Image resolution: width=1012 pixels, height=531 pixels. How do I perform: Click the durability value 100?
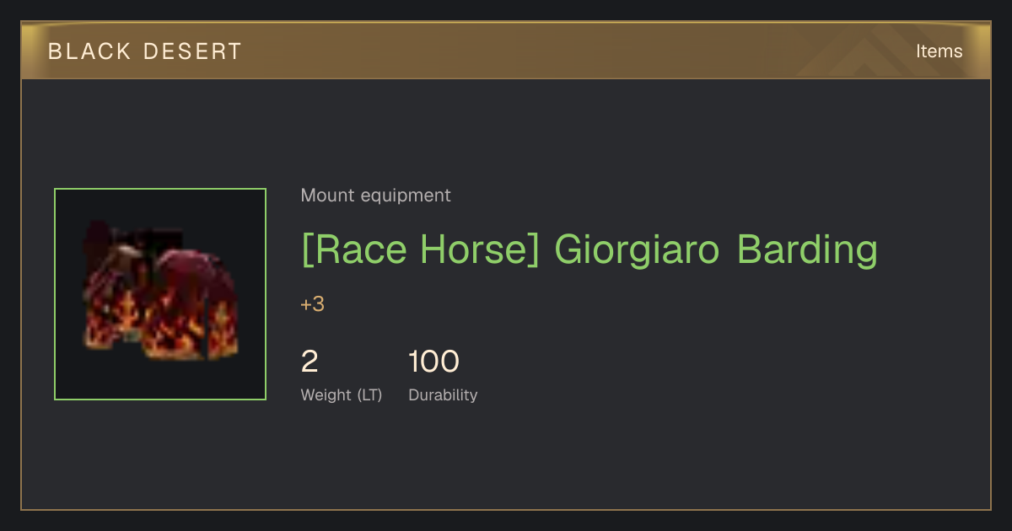pos(433,362)
